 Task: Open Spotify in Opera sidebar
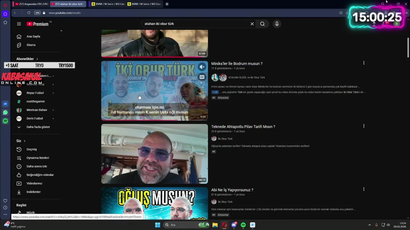[5, 121]
